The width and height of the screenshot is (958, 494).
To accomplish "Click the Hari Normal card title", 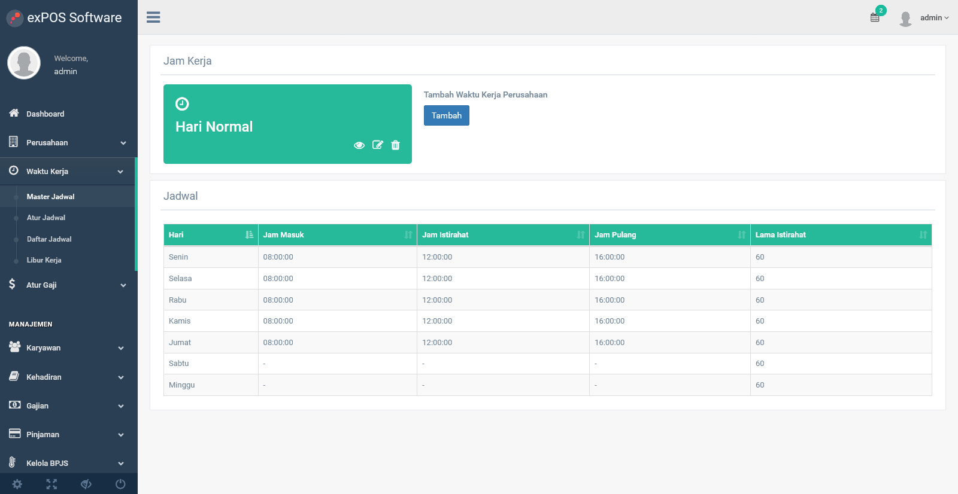I will [x=214, y=127].
